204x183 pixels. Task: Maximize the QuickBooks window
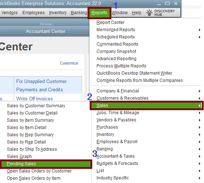(x=167, y=3)
